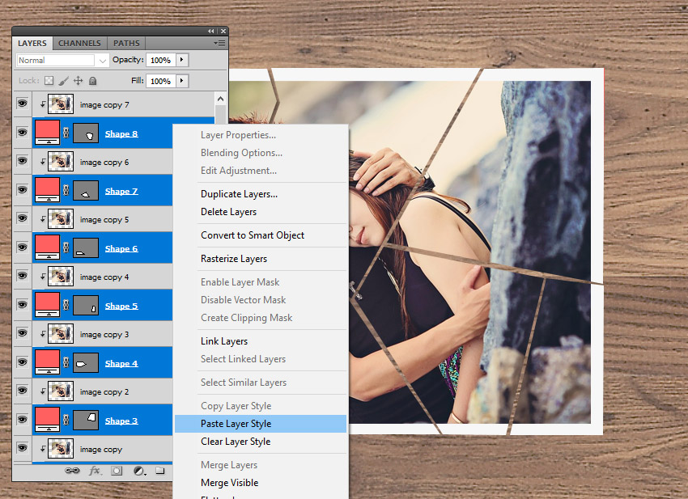Image resolution: width=688 pixels, height=499 pixels.
Task: Toggle visibility of image copy 2
Action: [x=22, y=391]
